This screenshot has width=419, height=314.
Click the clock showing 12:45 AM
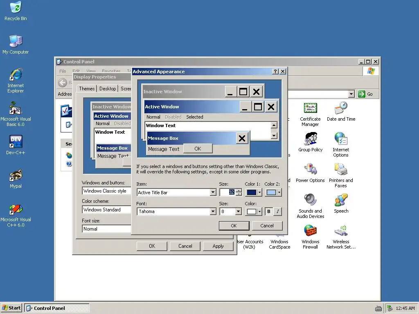(405, 308)
